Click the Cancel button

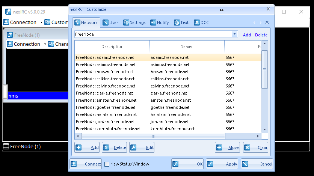(257, 164)
